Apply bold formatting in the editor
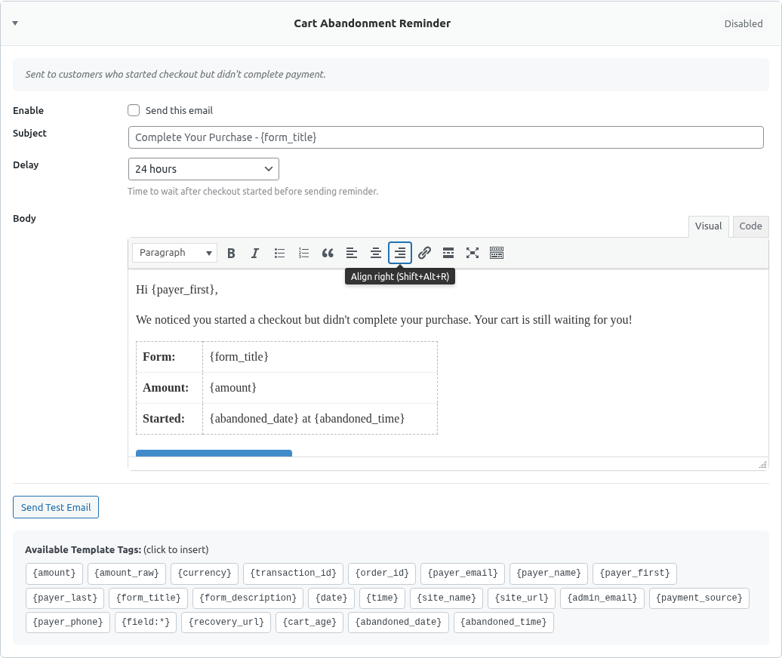Screen dimensions: 782x658 coord(231,253)
